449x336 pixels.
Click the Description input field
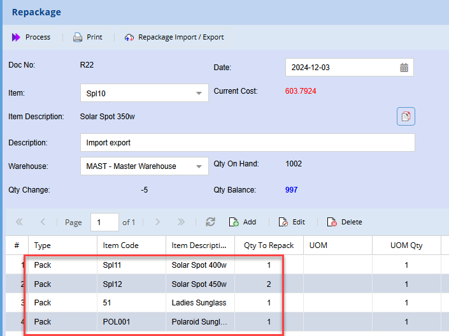[247, 143]
